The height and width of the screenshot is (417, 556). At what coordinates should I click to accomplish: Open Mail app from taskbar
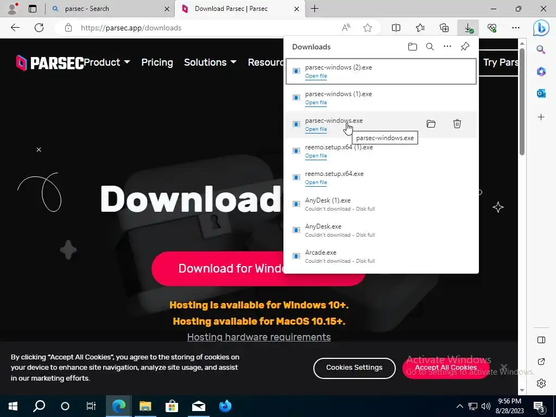[199, 406]
